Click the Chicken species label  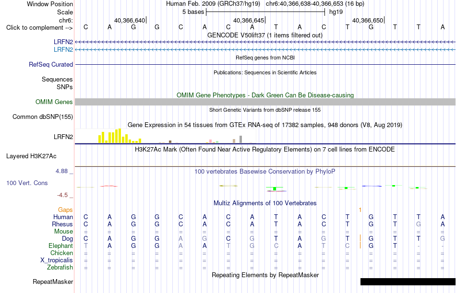[x=61, y=253]
